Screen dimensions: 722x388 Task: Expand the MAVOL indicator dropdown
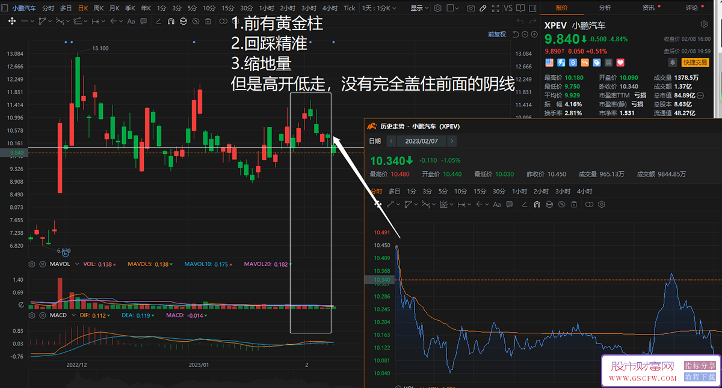coord(76,264)
